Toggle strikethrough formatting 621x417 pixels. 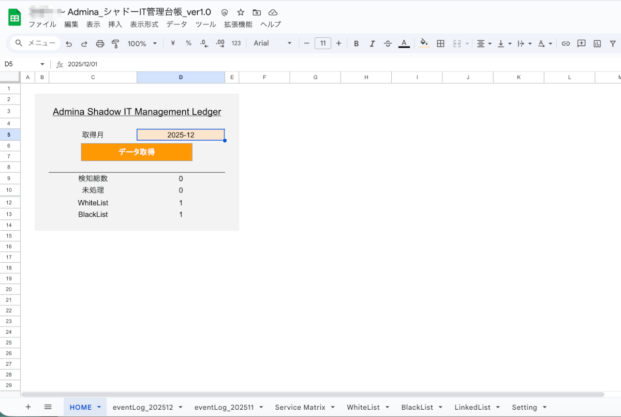pos(388,43)
